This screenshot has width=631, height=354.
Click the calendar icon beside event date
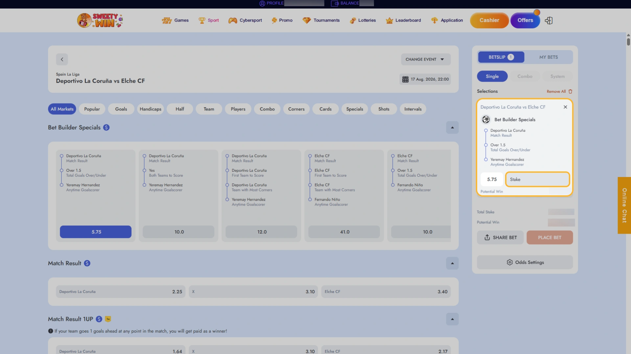[405, 79]
